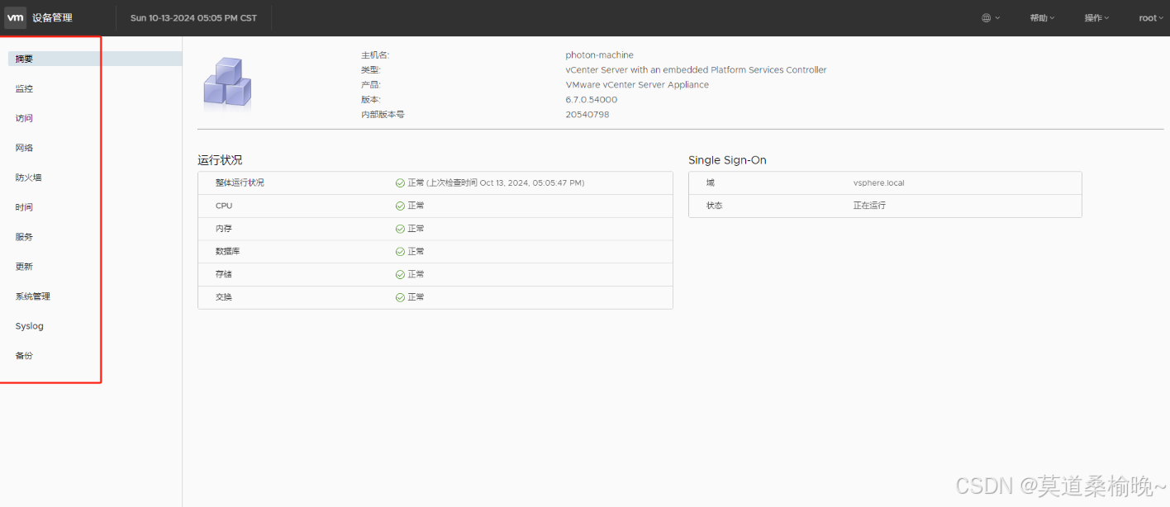Open the 帮助 dropdown menu
This screenshot has height=507, width=1170.
point(1042,18)
